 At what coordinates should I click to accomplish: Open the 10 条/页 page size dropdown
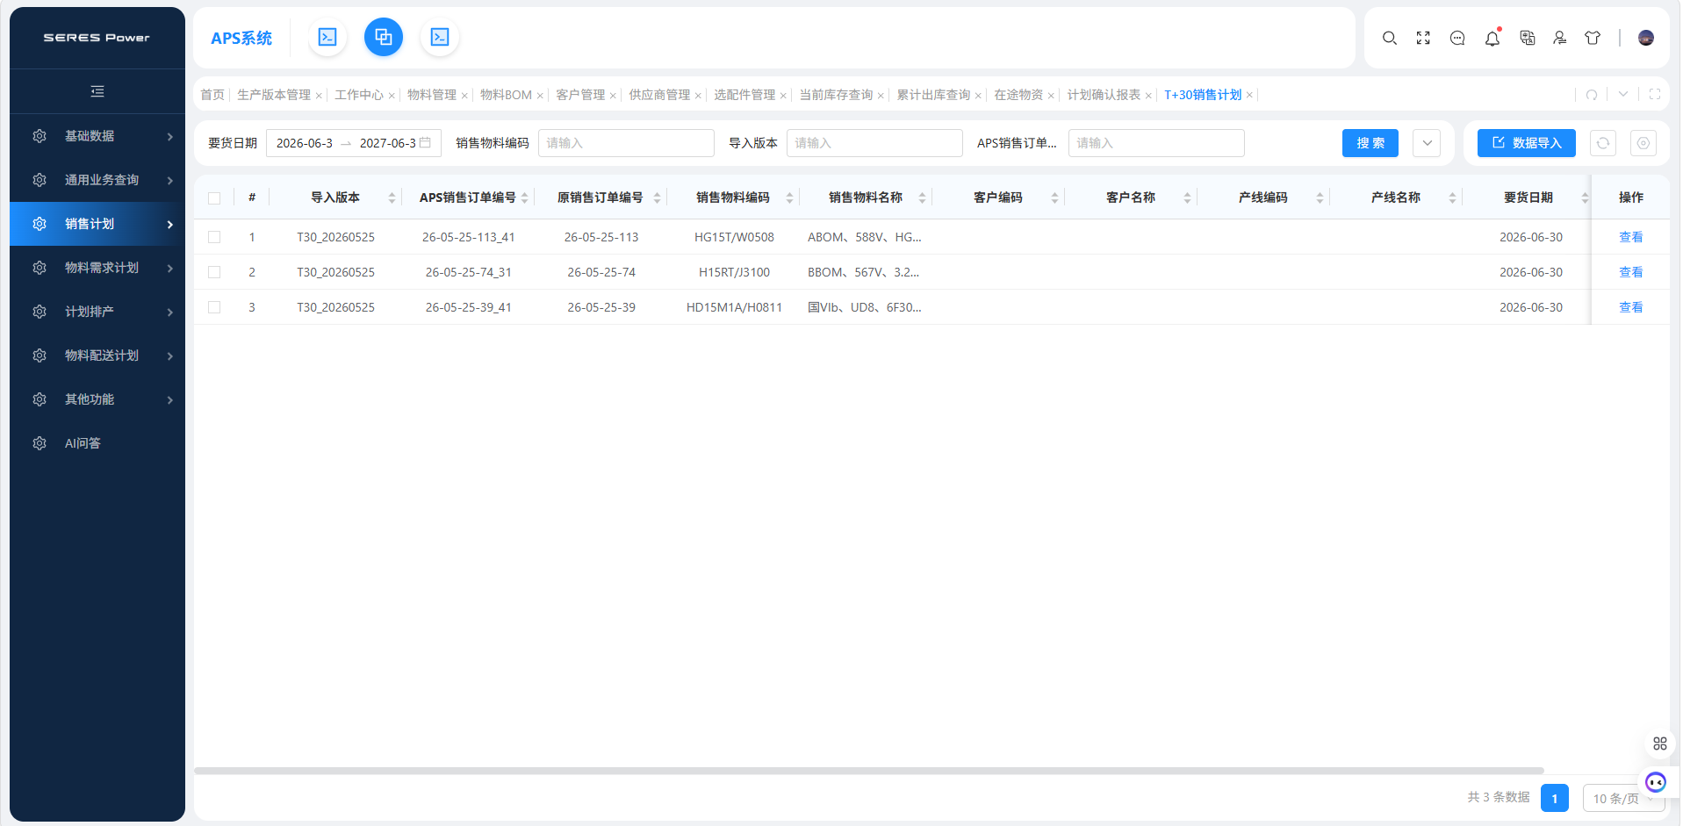point(1623,798)
